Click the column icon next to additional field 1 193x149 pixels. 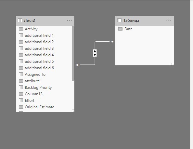click(x=21, y=35)
